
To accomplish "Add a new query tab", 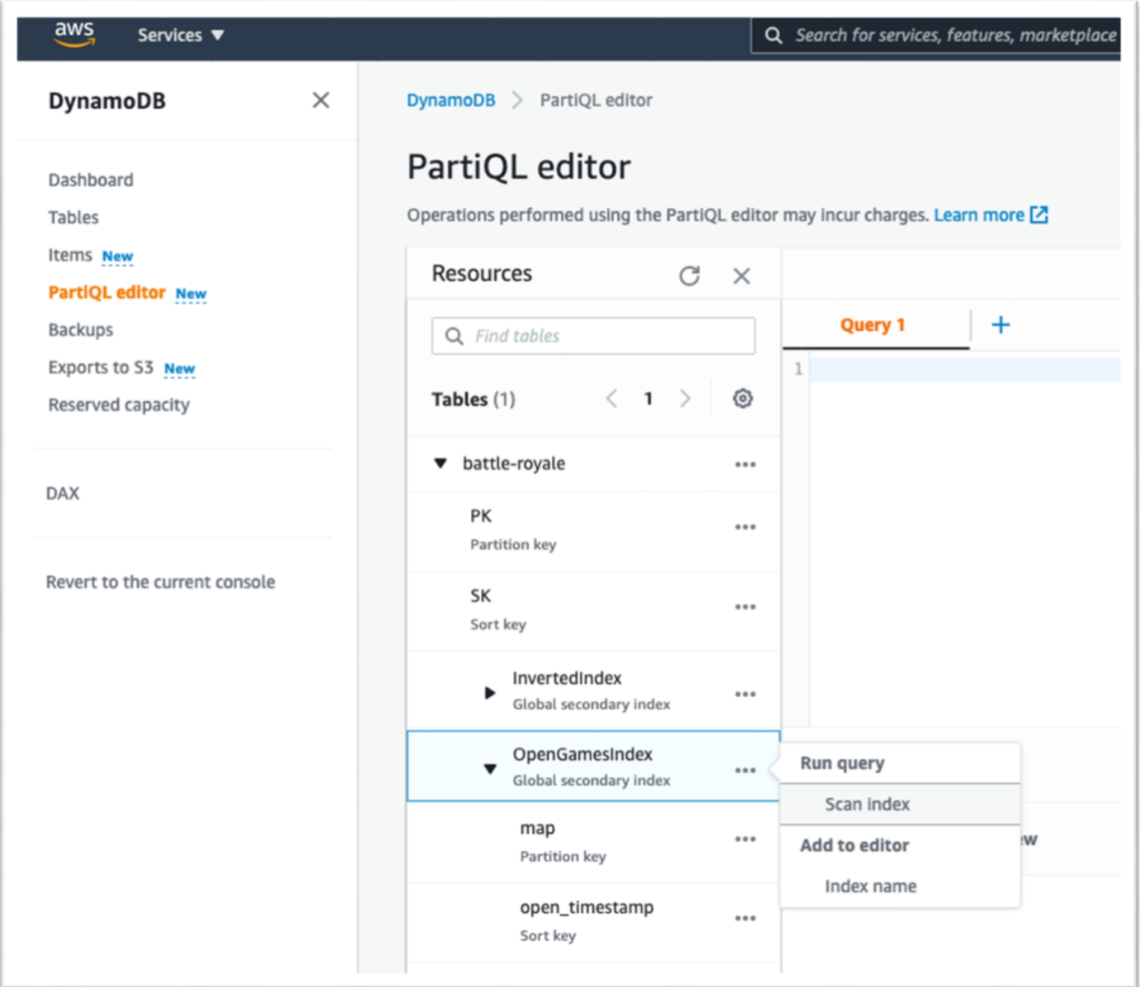I will (1001, 325).
